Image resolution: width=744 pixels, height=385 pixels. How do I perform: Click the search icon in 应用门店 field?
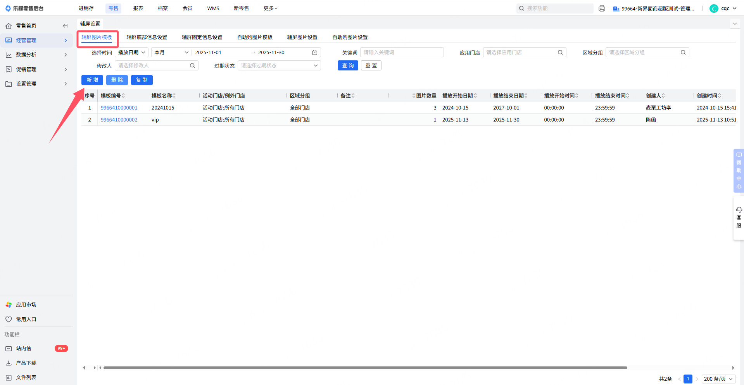[x=560, y=52]
